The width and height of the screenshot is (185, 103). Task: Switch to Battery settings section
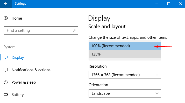click(x=18, y=95)
